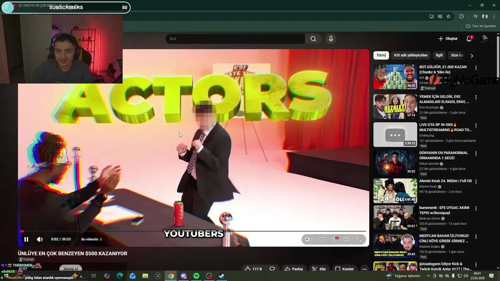This screenshot has height=281, width=500.
Task: Open more actions ellipsis below video
Action: pos(364,269)
